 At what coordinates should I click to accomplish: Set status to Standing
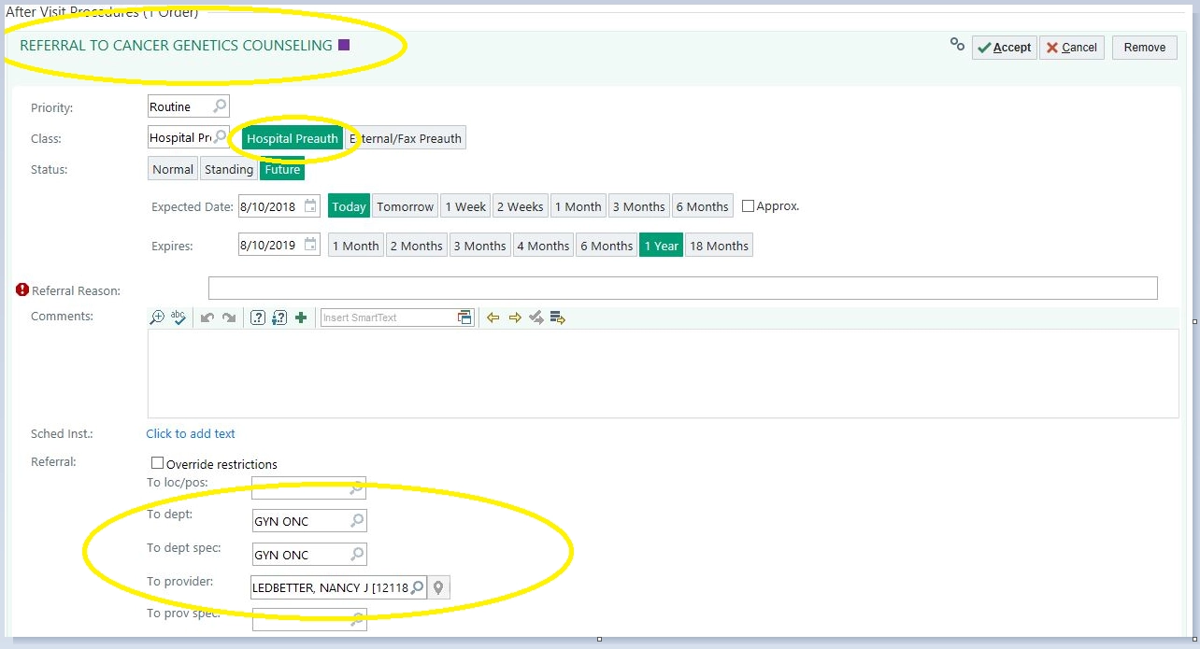click(229, 169)
